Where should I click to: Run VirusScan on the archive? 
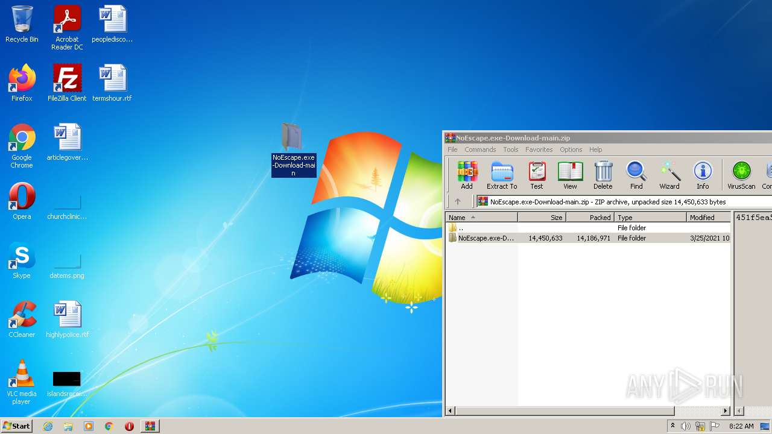point(741,175)
